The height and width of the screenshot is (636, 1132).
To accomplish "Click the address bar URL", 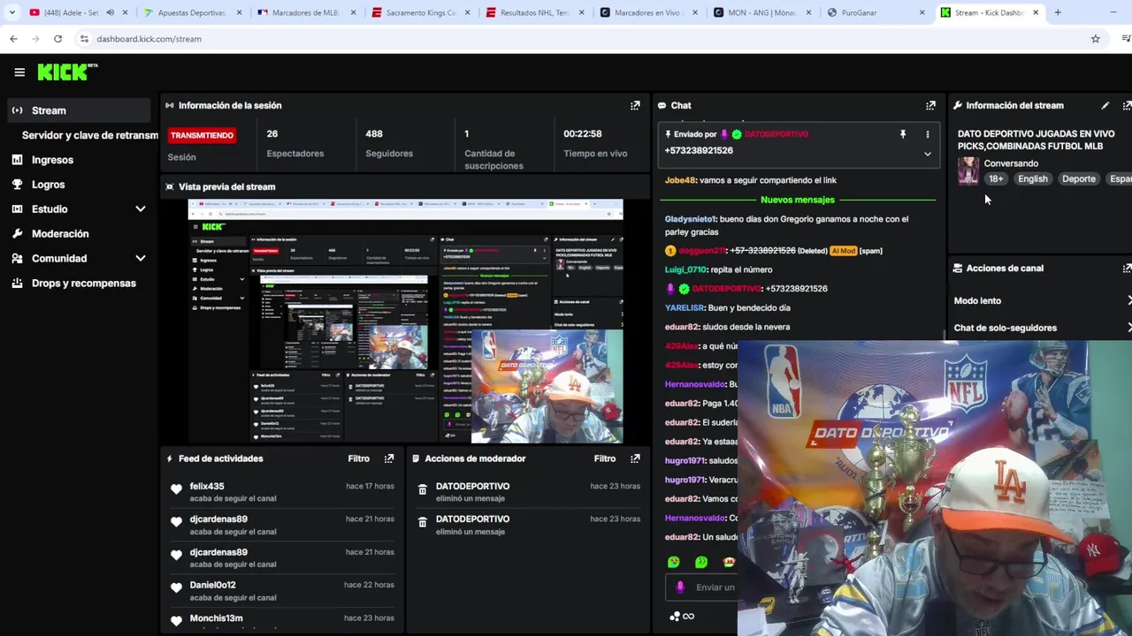I will 149,39.
